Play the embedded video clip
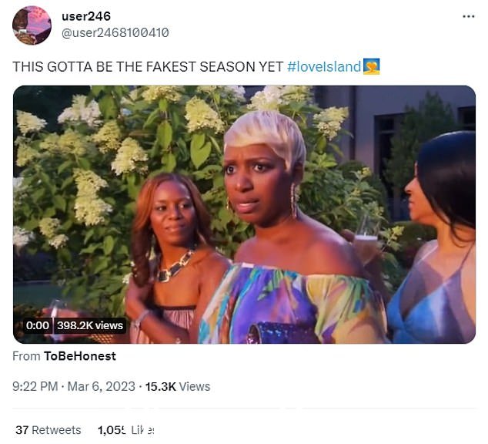 (244, 214)
